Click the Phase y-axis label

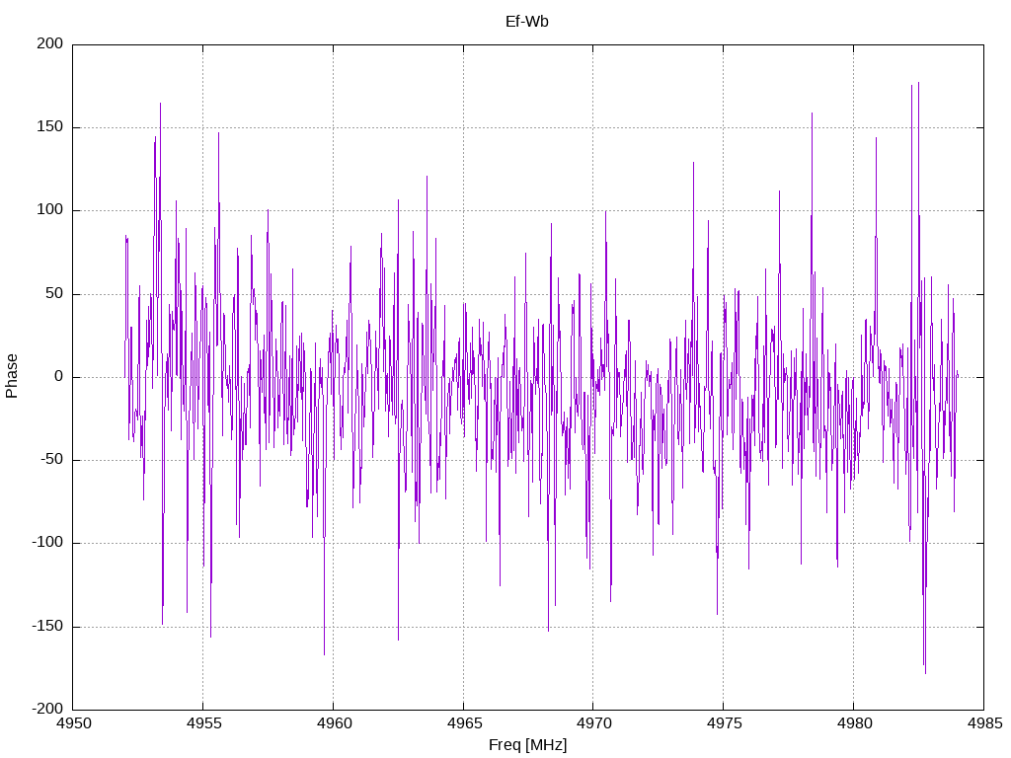12,376
